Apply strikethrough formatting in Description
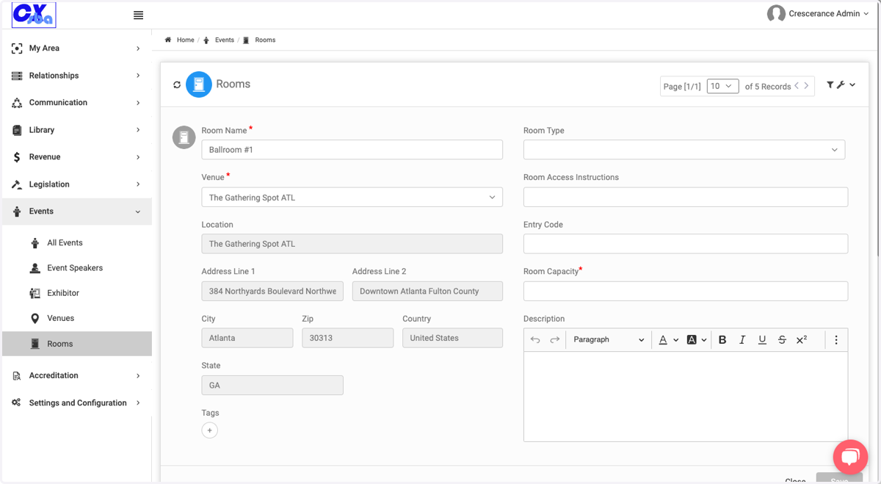 (782, 339)
